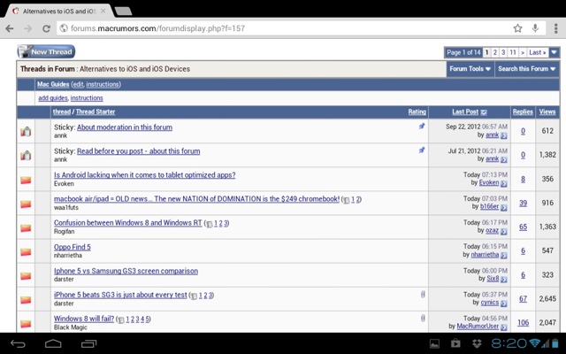Screen dimensions: 566x354
Task: Open Mac Guides link
Action: coord(53,84)
